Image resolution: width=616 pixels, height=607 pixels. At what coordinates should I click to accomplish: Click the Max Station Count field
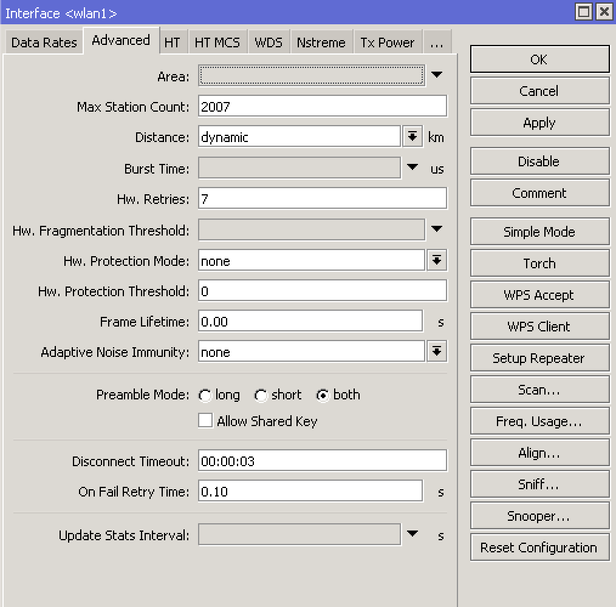(x=322, y=106)
